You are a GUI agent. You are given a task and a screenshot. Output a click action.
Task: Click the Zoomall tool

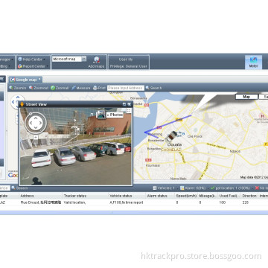(x=60, y=88)
